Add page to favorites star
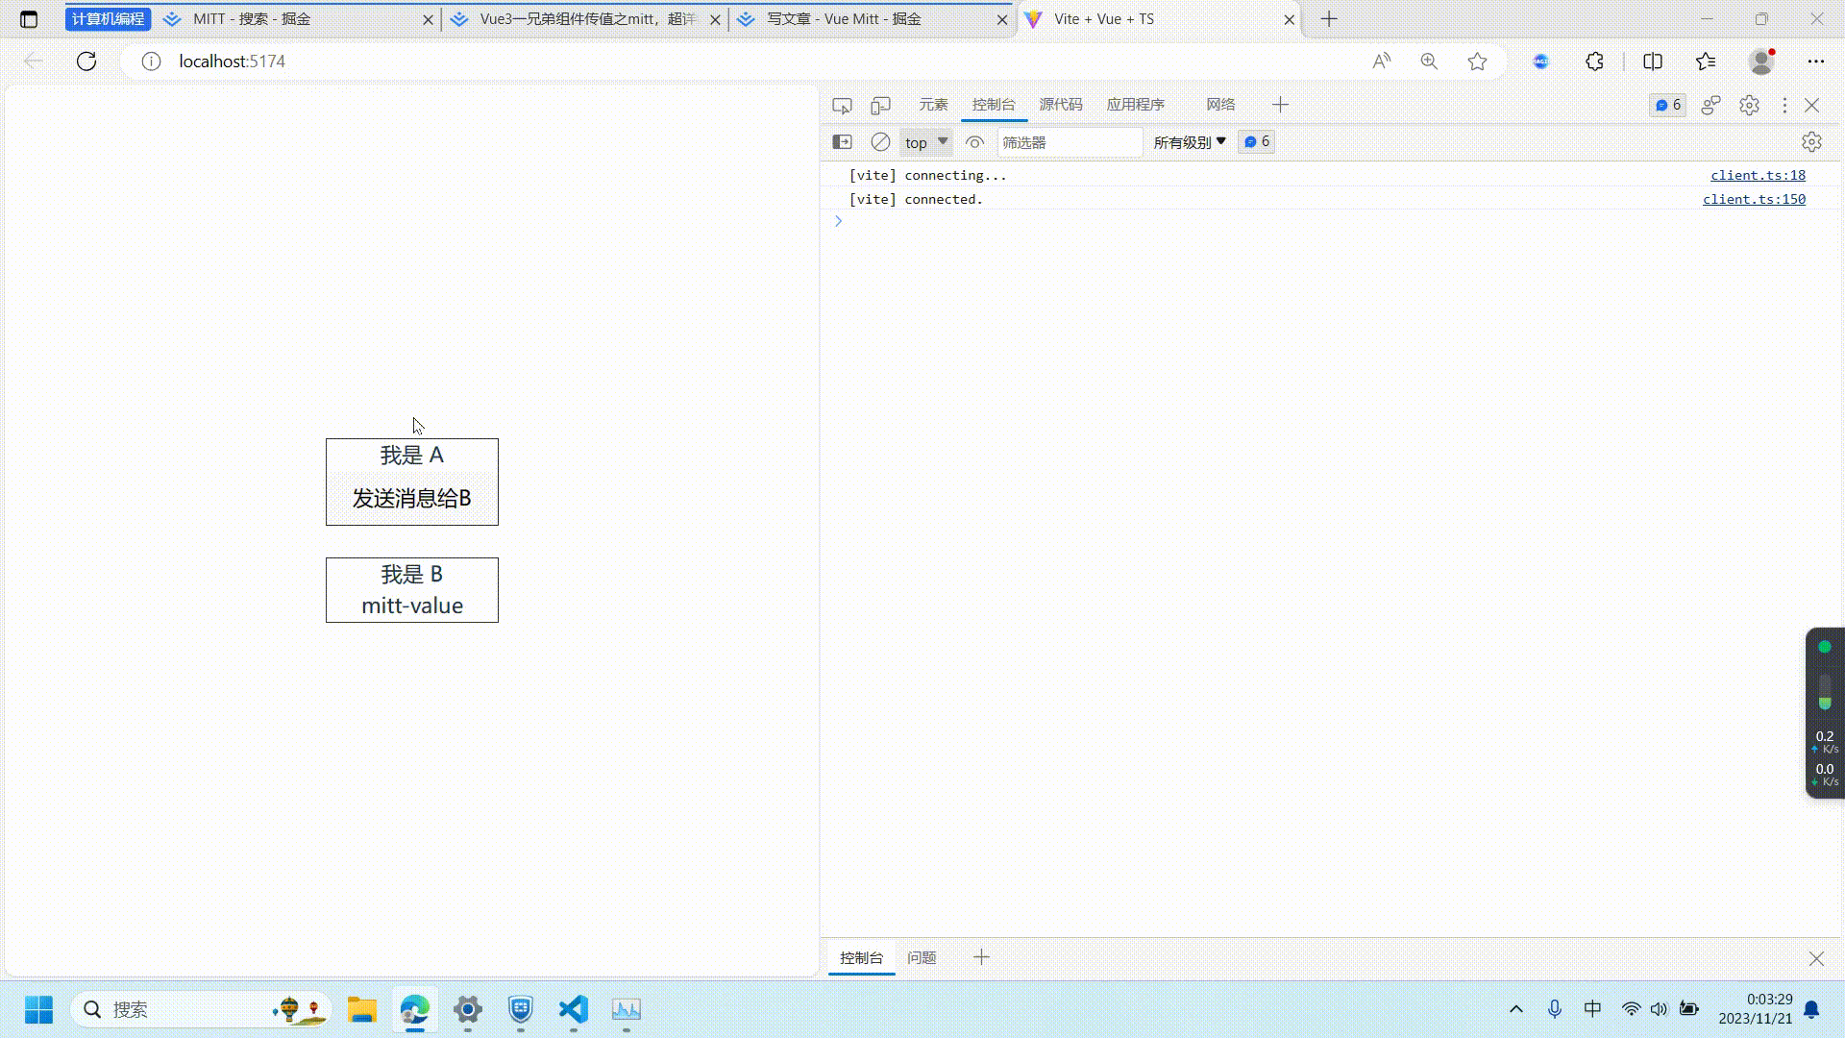The width and height of the screenshot is (1845, 1038). pyautogui.click(x=1477, y=62)
